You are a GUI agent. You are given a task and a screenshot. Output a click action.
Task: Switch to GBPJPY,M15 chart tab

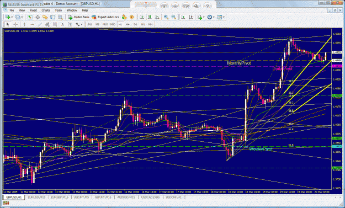[103, 198]
